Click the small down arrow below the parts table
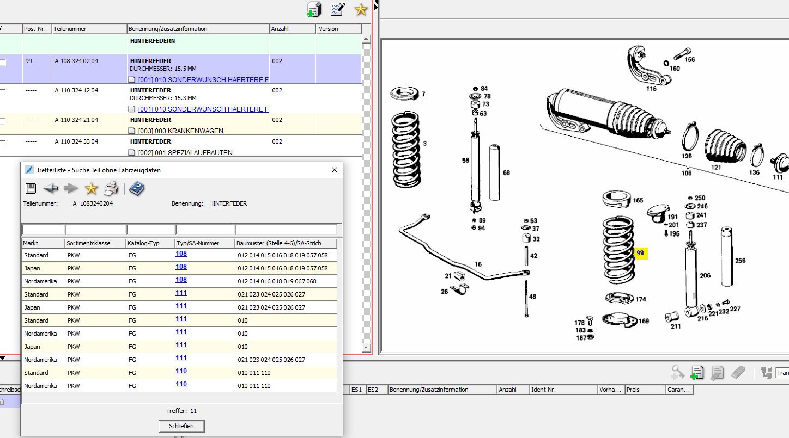The width and height of the screenshot is (789, 438). (2, 358)
